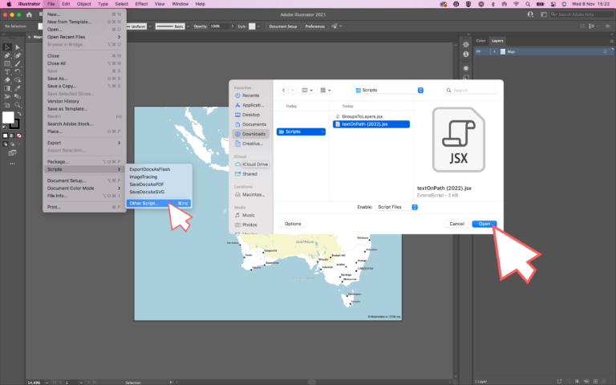Activate the Type tool
Image resolution: width=616 pixels, height=385 pixels.
7,72
